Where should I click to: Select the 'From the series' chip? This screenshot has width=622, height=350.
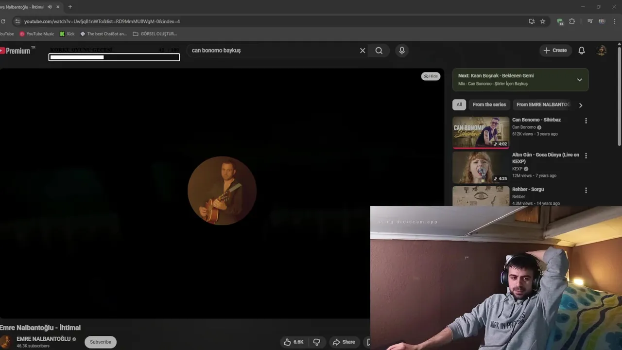pyautogui.click(x=489, y=105)
